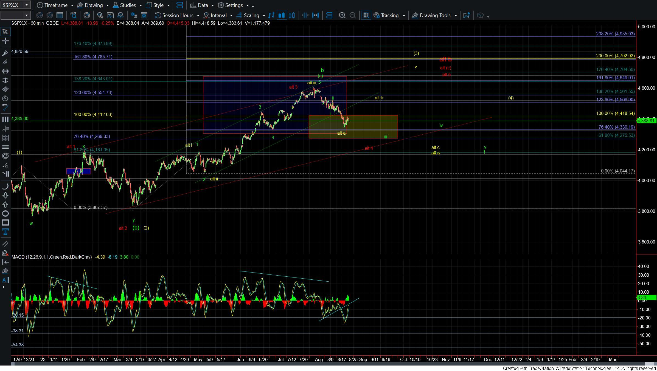Select the parallel lines channel tool
The image size is (657, 371).
(5, 89)
